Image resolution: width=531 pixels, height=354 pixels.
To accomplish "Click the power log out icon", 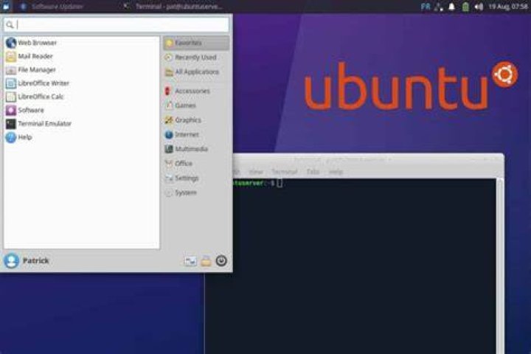I will pos(221,260).
